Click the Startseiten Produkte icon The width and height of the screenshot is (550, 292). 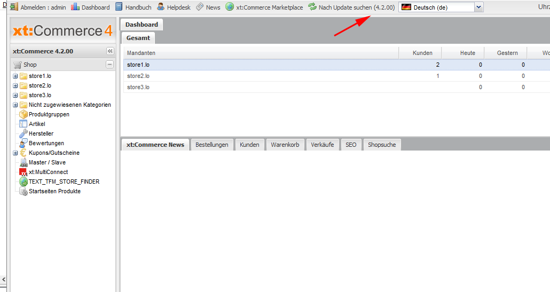tap(23, 192)
